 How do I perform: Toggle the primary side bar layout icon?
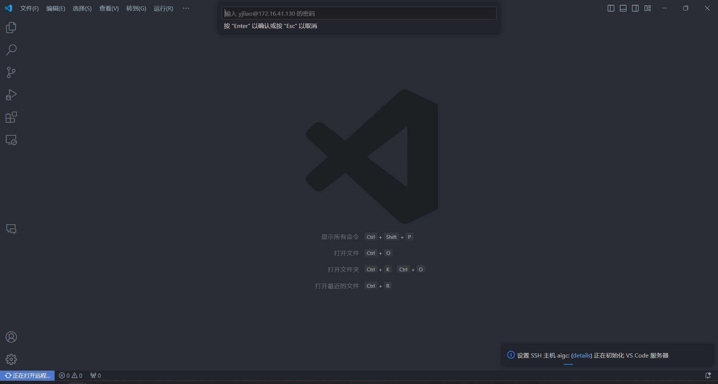(x=611, y=8)
